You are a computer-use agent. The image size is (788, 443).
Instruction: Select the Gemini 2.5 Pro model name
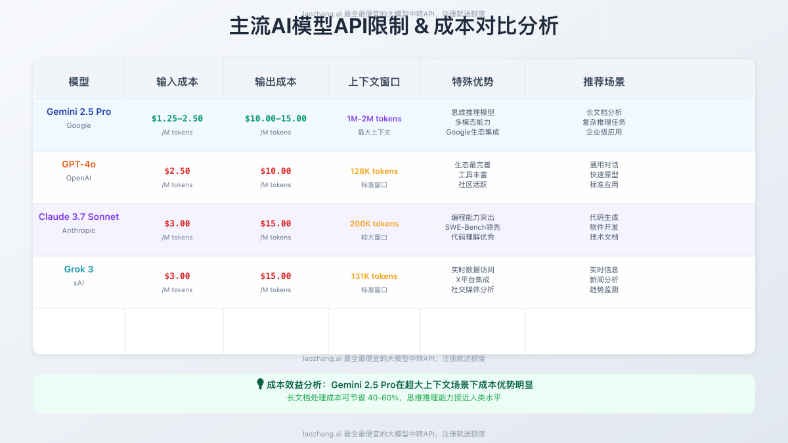[79, 112]
